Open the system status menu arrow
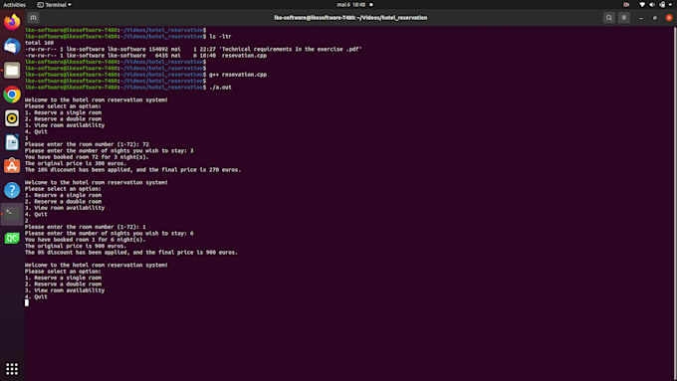 (670, 5)
